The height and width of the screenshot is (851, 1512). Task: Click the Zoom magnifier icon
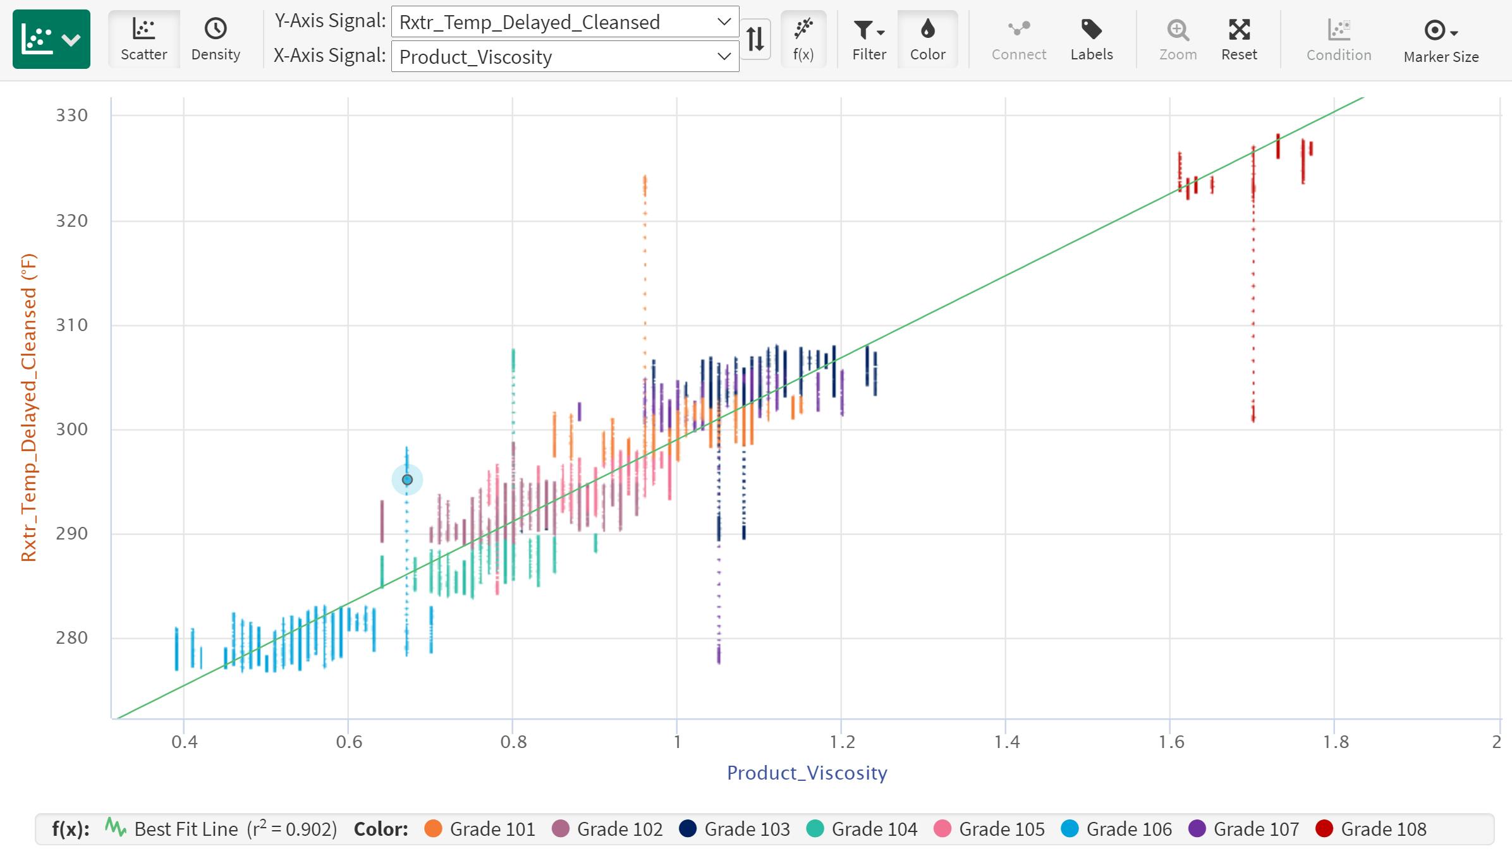1177,39
